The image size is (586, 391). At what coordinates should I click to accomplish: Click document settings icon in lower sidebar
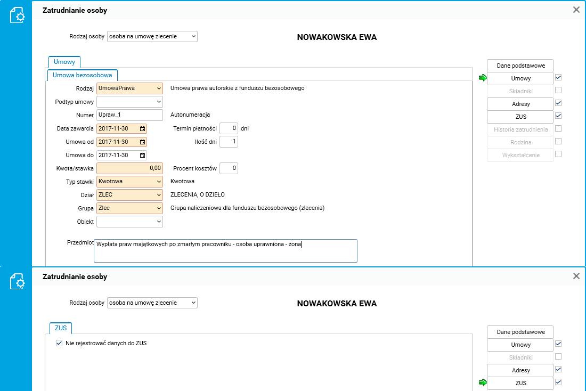(17, 281)
